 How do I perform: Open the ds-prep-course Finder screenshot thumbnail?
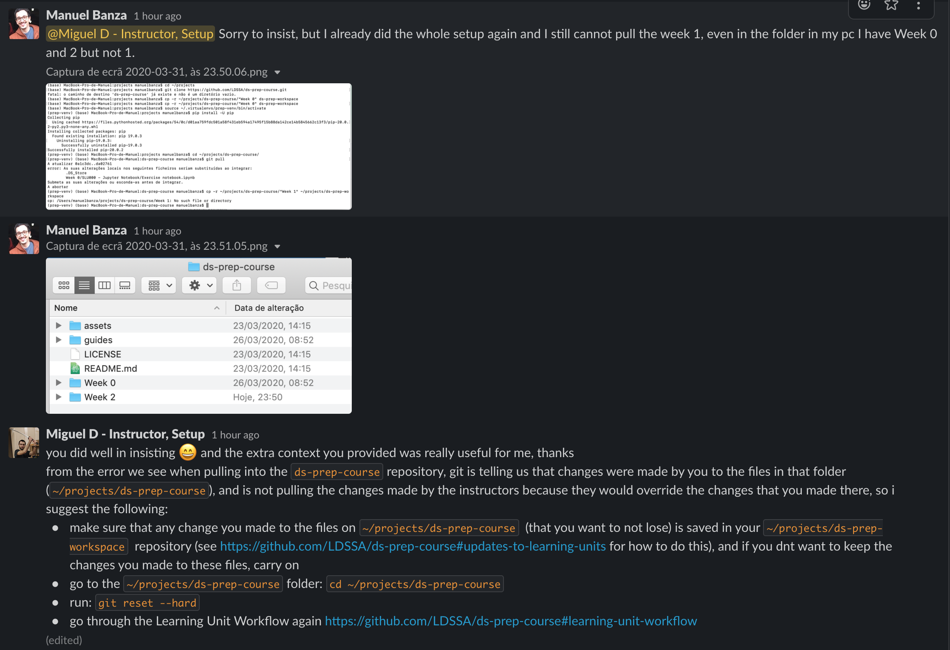[x=199, y=336]
